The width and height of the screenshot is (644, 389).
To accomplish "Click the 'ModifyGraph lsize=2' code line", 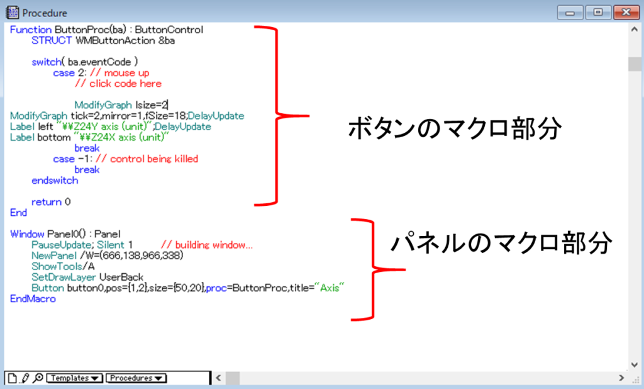I will coord(121,104).
